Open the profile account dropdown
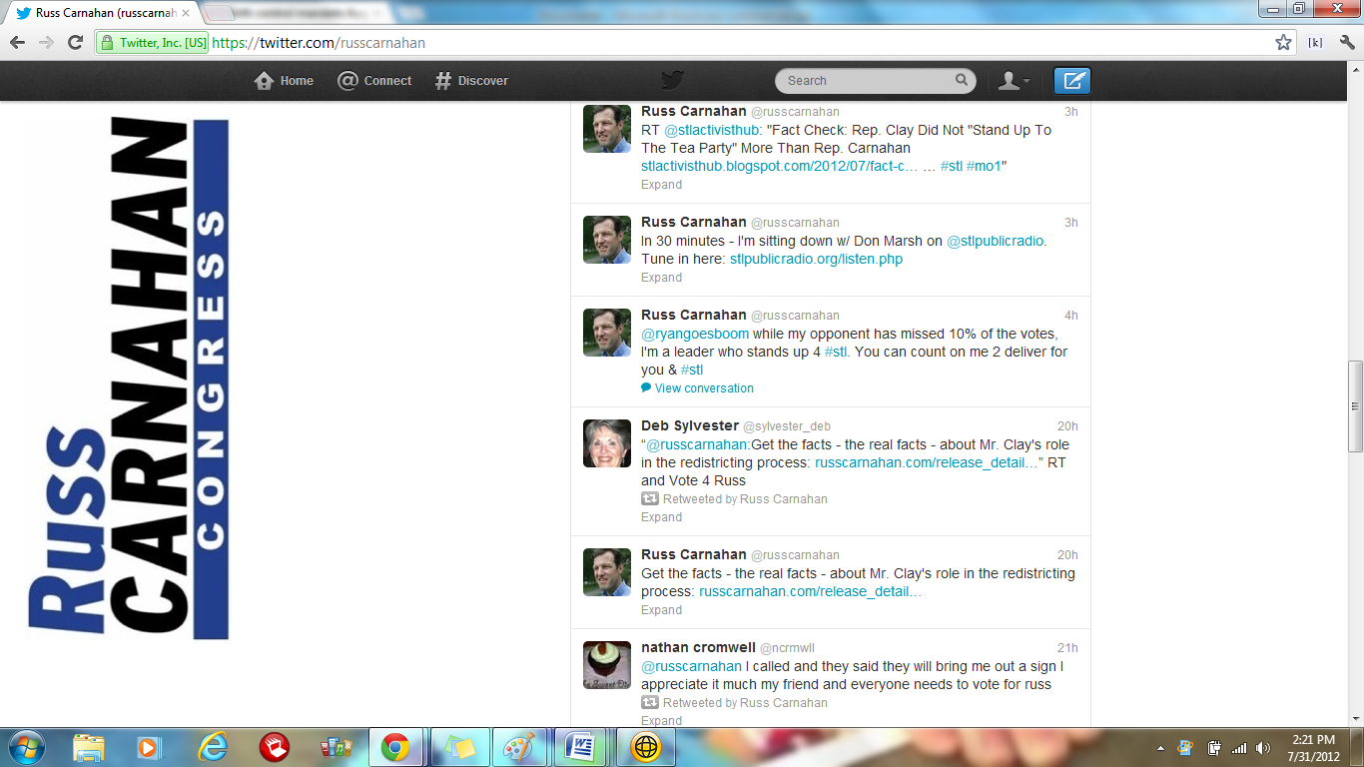 pos(1015,81)
